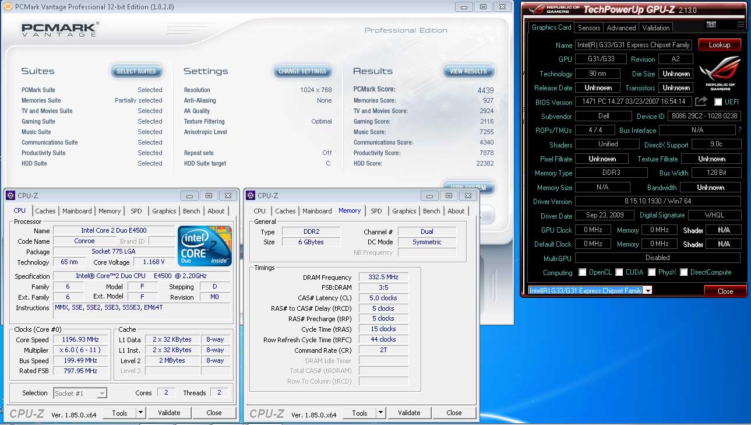Enable the CUDA checkbox
The width and height of the screenshot is (751, 425).
point(619,272)
